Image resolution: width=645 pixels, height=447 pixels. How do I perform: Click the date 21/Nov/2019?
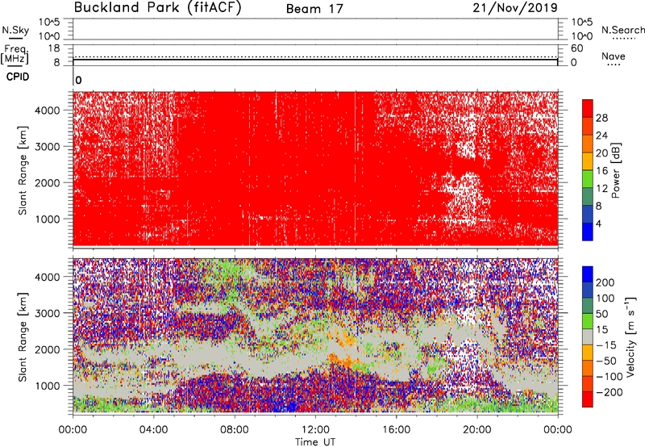[515, 8]
